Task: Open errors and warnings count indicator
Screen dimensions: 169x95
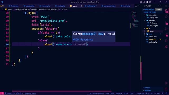Action: 20,93
